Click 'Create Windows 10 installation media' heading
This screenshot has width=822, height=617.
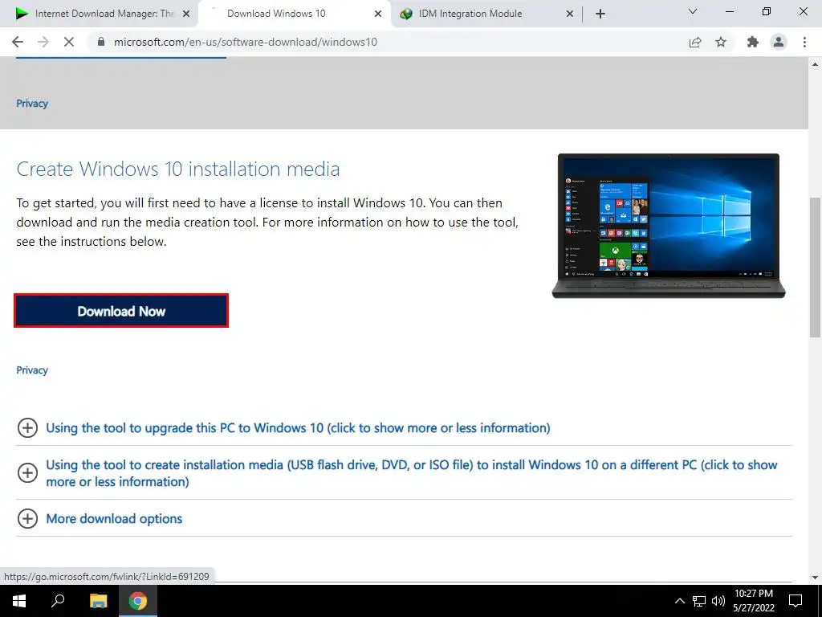point(178,169)
